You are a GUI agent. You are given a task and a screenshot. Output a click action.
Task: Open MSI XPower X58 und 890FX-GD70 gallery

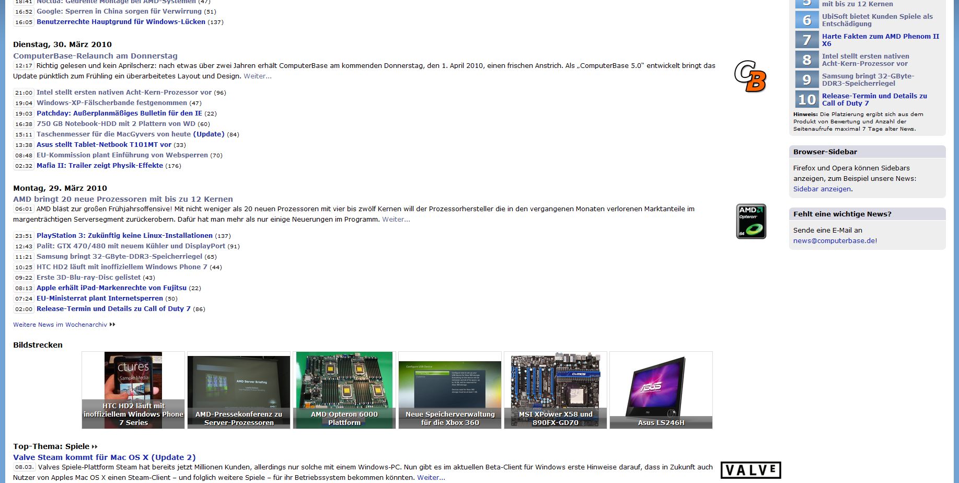pyautogui.click(x=556, y=390)
